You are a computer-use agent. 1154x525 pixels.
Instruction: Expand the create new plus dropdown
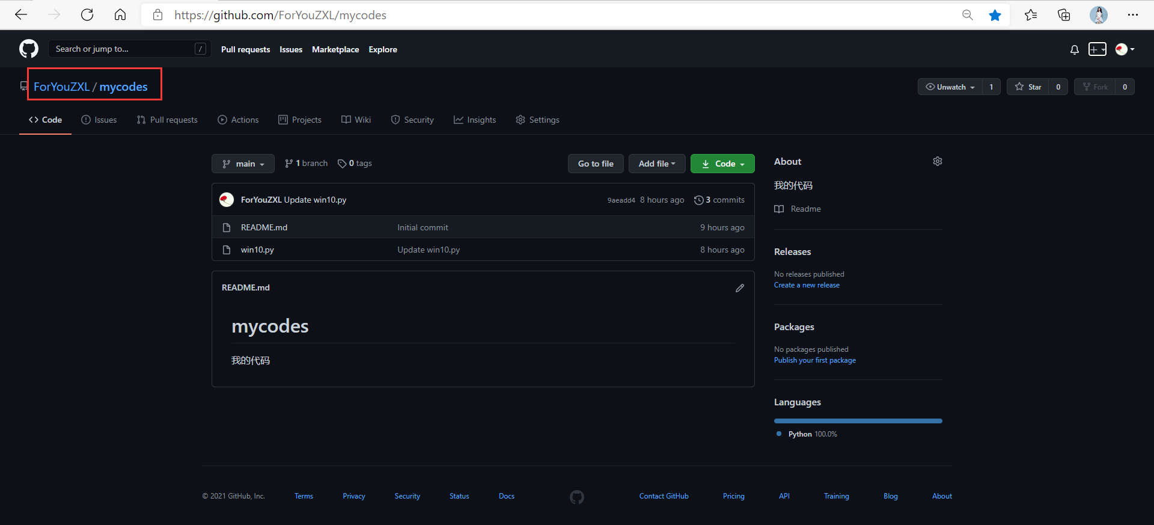(1098, 49)
